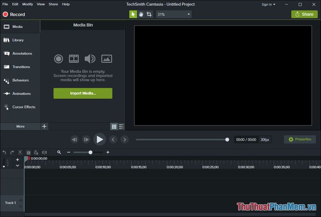The width and height of the screenshot is (321, 217).
Task: Click the timeline zoom slider handle
Action: 90,152
